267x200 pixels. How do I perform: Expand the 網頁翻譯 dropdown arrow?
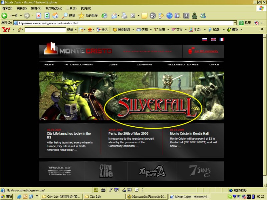pyautogui.click(x=133, y=30)
